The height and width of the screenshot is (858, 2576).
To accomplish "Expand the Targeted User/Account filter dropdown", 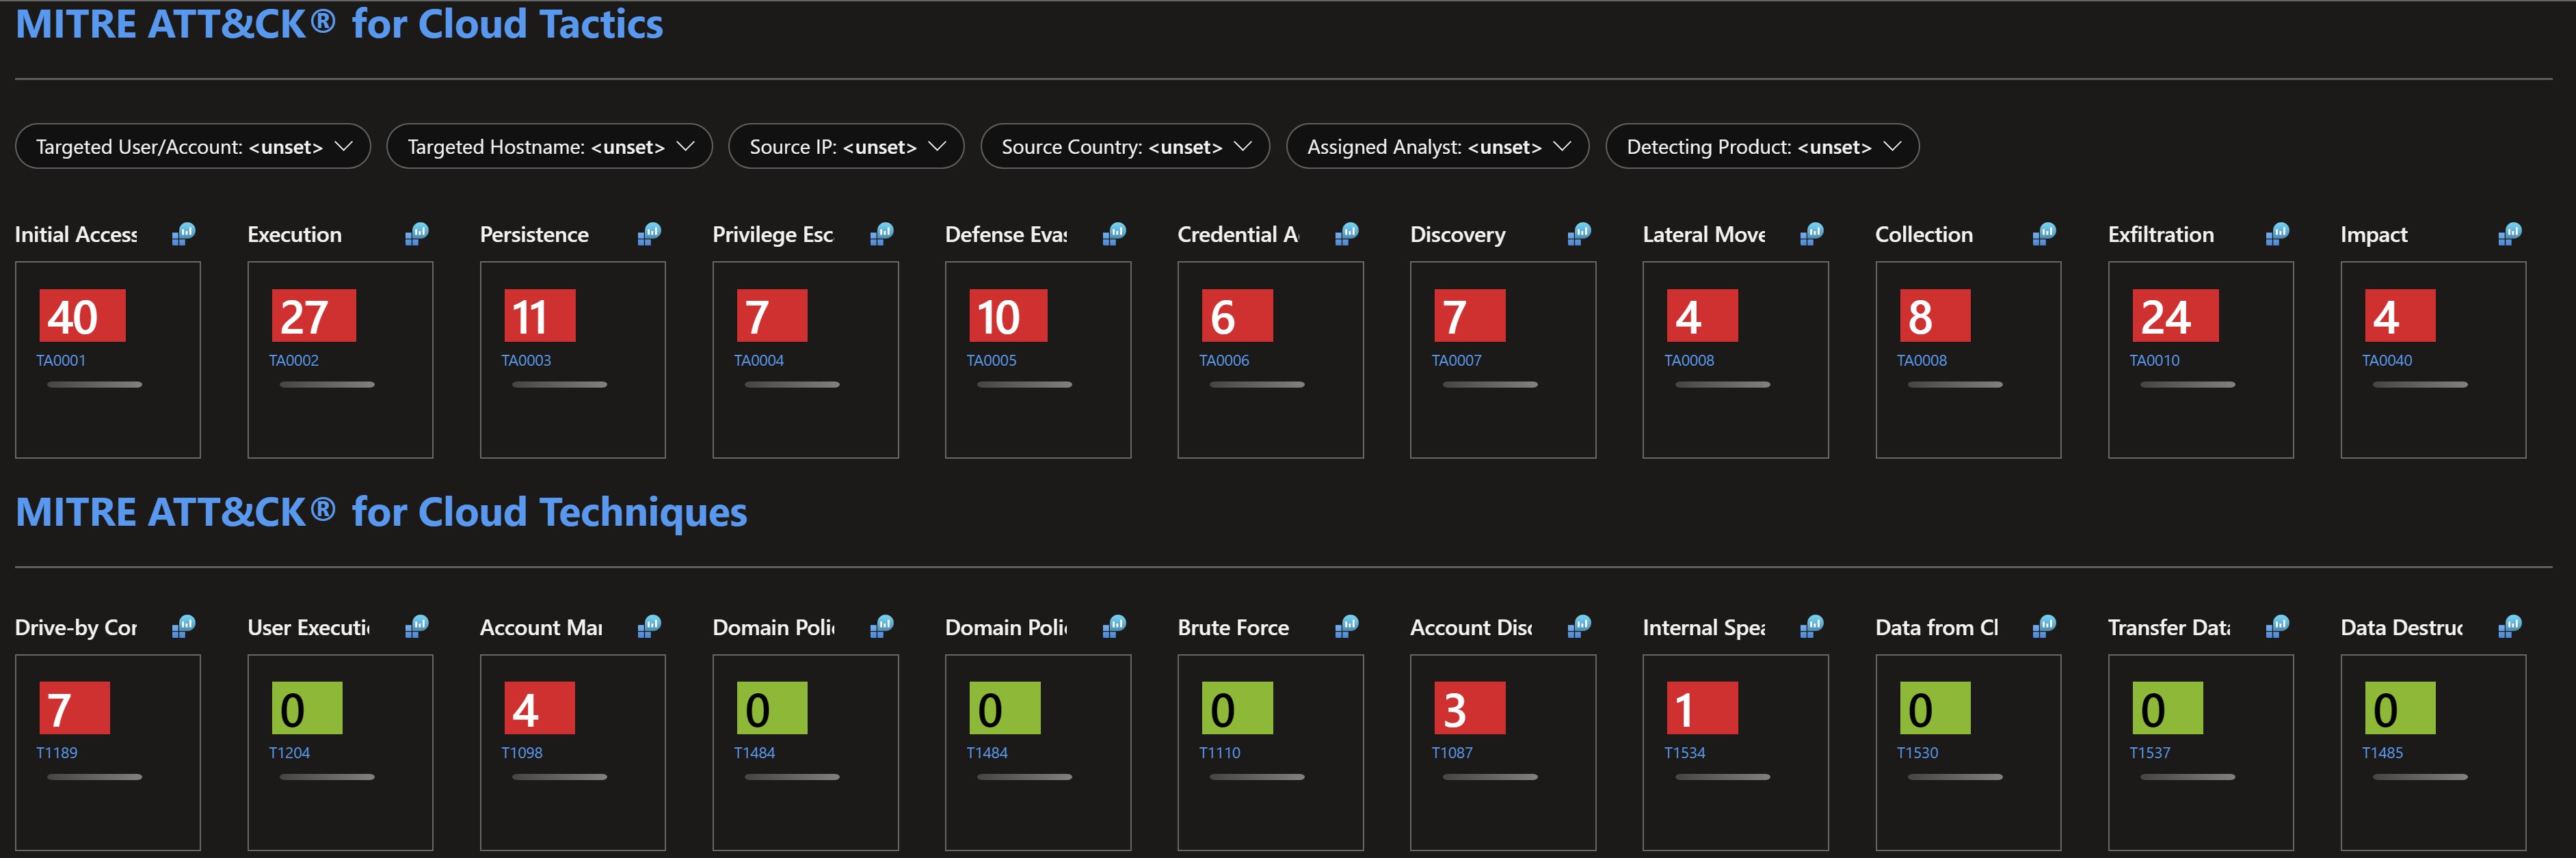I will (193, 146).
